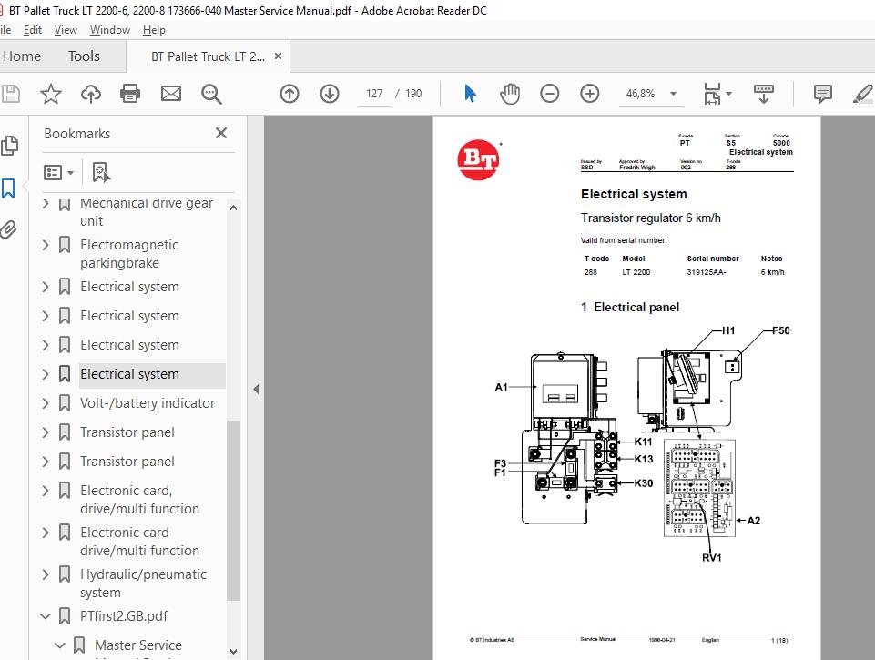Select the highlighter pen tool

pos(863,94)
